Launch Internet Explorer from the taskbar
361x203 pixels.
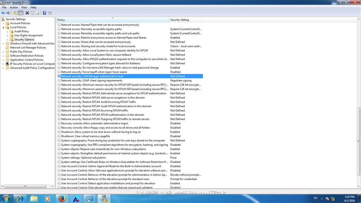tap(20, 198)
